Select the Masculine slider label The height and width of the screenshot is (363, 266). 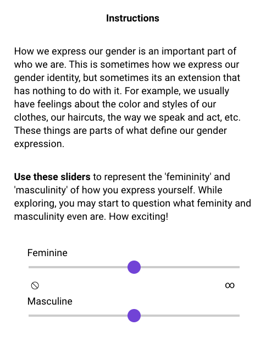50,301
